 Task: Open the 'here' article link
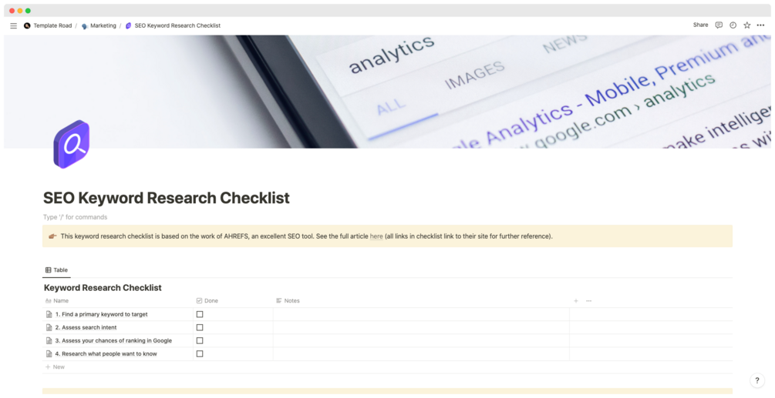tap(376, 236)
